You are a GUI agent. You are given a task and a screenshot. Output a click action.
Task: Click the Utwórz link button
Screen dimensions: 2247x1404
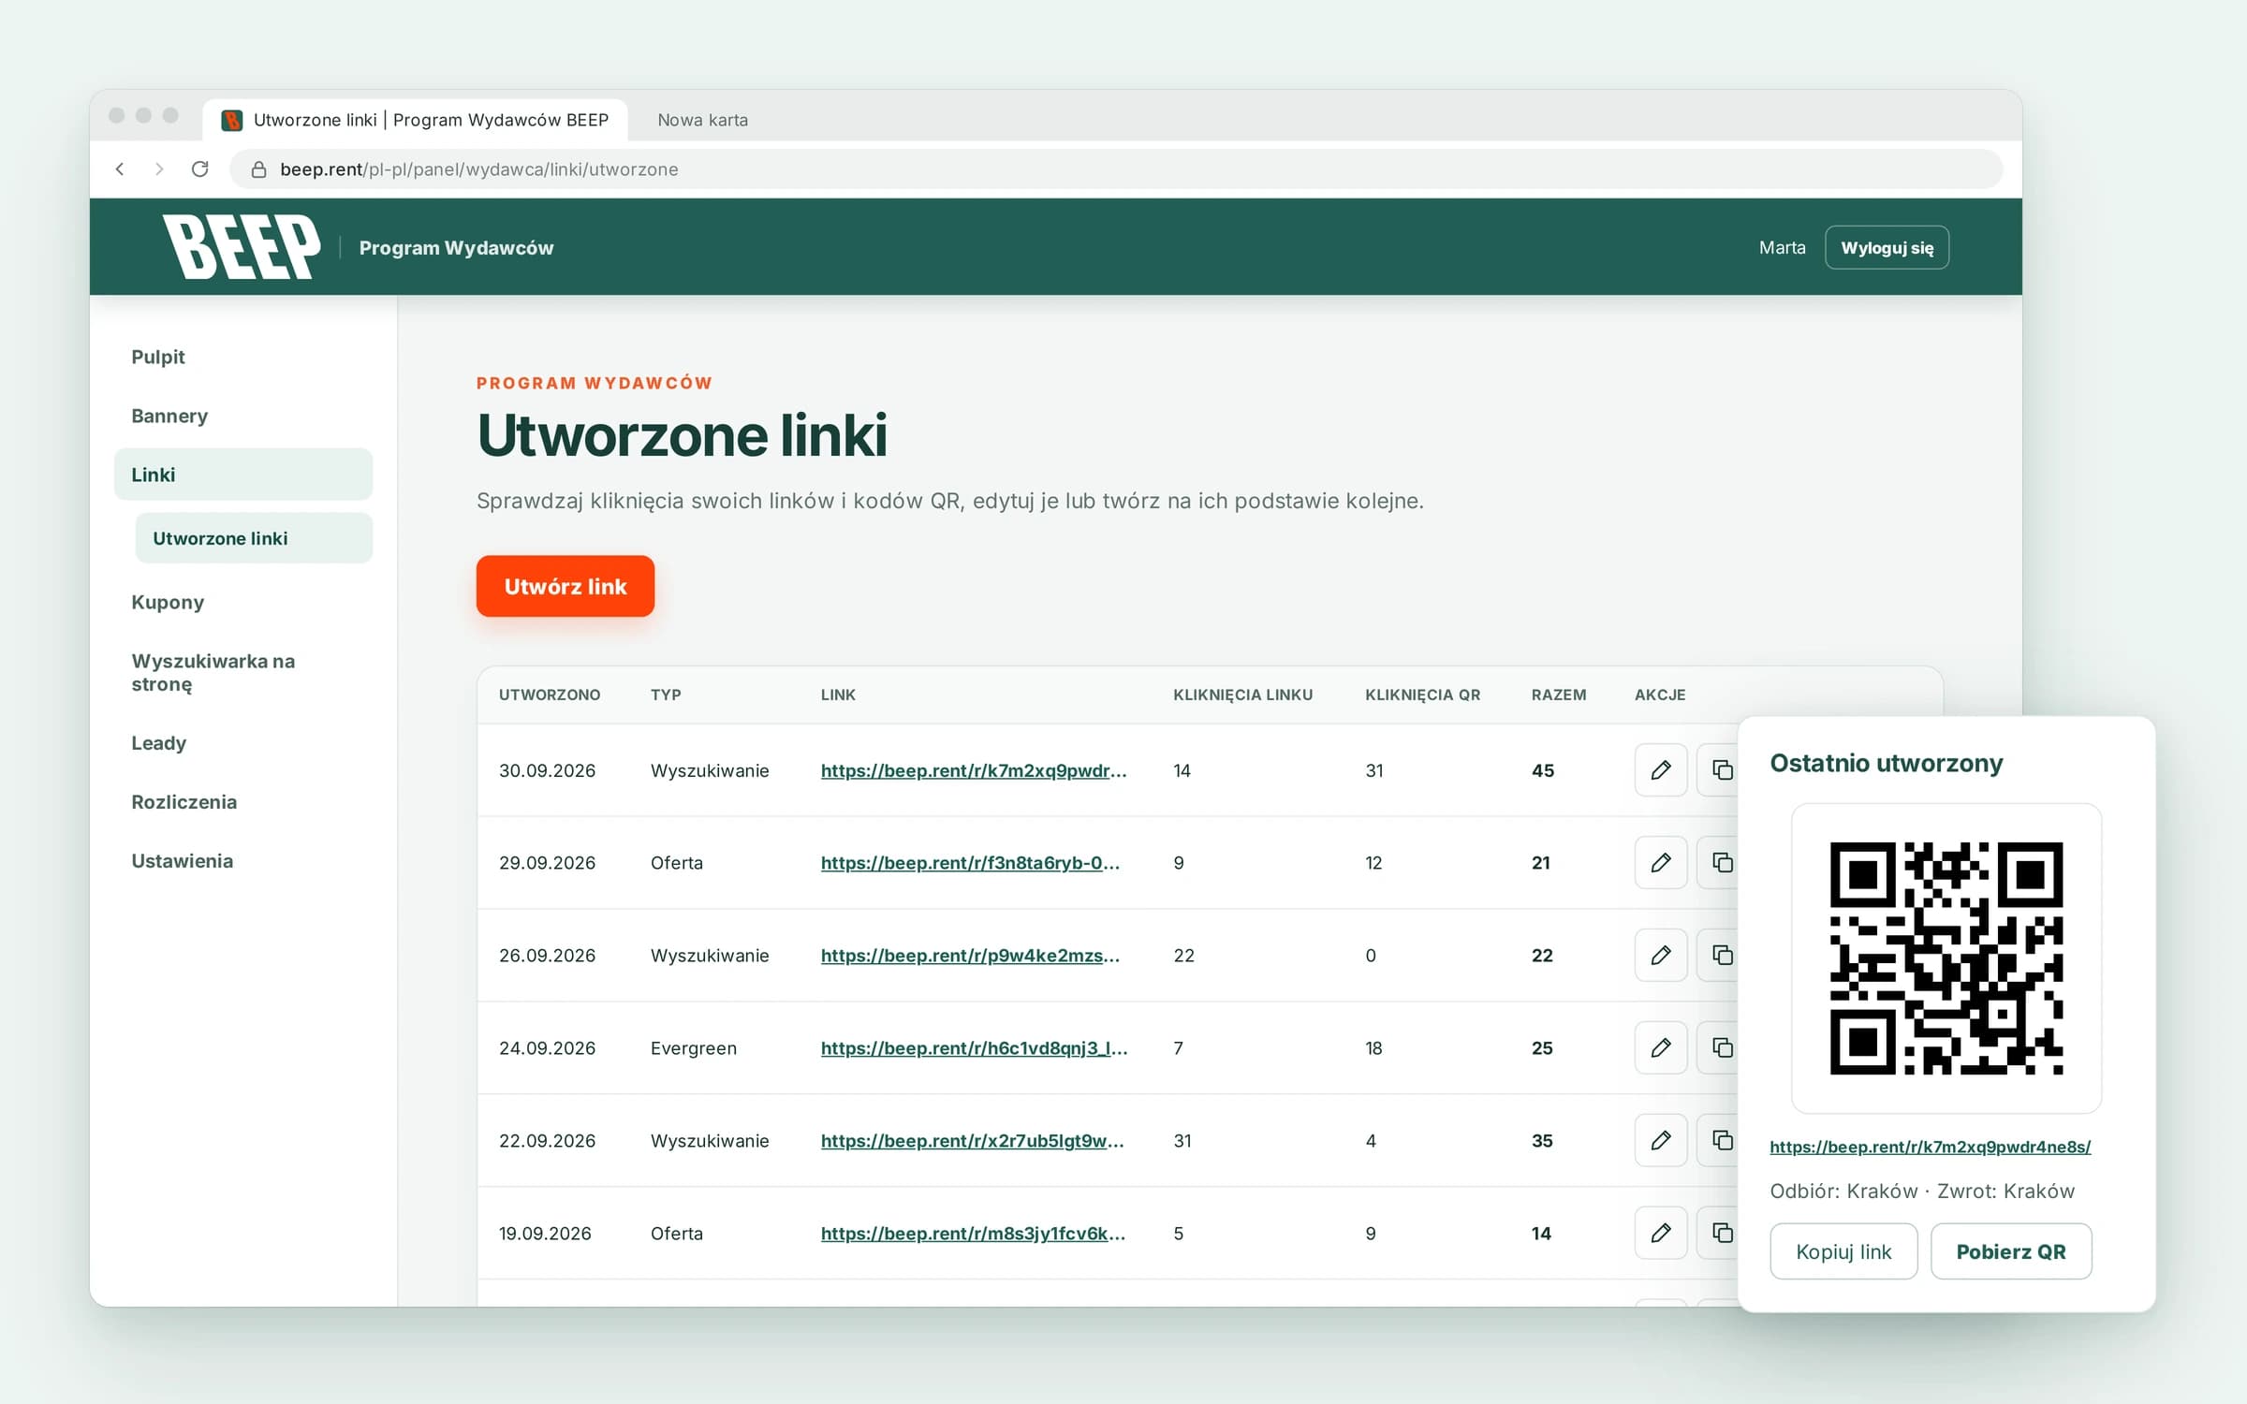pyautogui.click(x=565, y=586)
